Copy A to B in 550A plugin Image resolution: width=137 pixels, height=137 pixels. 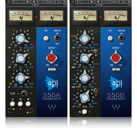(x=42, y=2)
